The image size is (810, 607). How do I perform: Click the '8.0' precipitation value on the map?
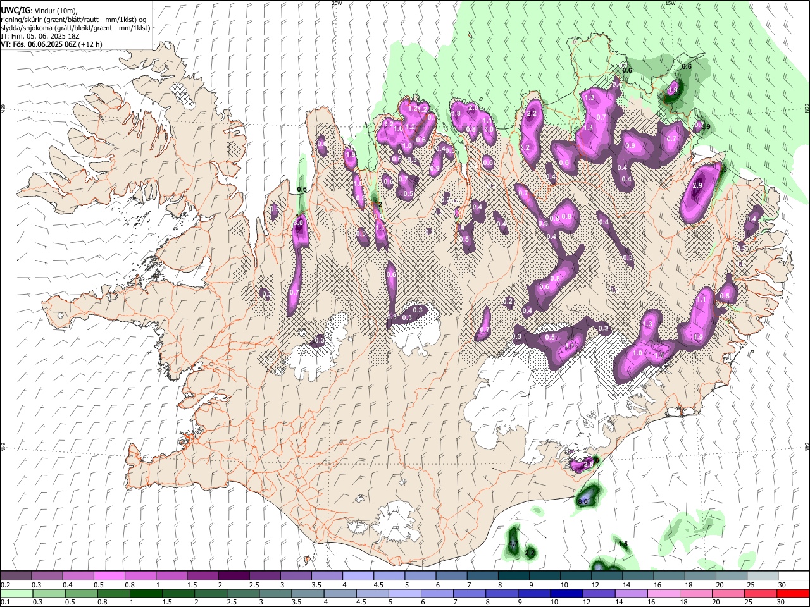point(583,502)
